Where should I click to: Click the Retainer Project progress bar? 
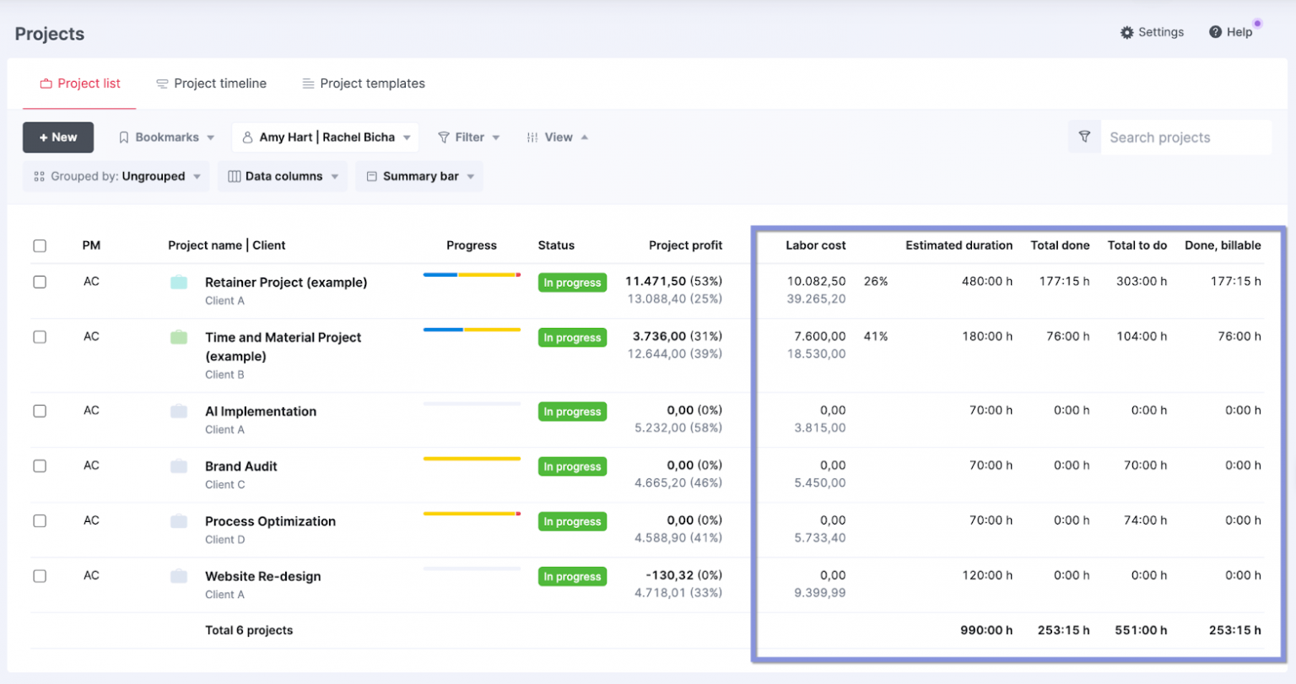(472, 275)
